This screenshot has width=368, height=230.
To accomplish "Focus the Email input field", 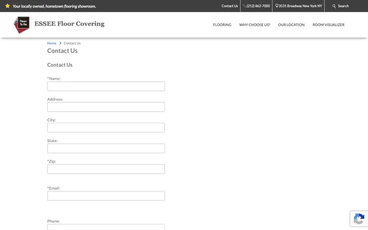I will click(x=106, y=196).
